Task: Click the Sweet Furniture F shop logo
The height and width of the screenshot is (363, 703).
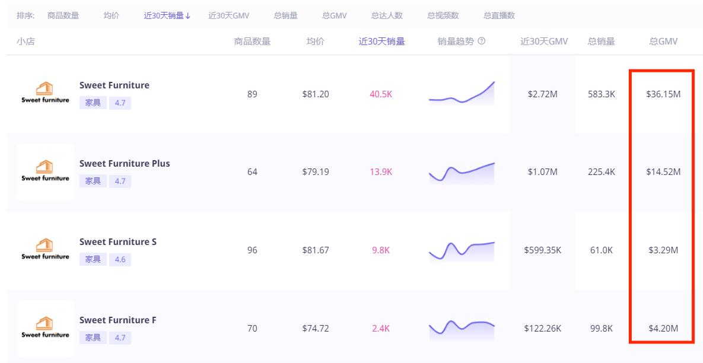Action: (45, 329)
